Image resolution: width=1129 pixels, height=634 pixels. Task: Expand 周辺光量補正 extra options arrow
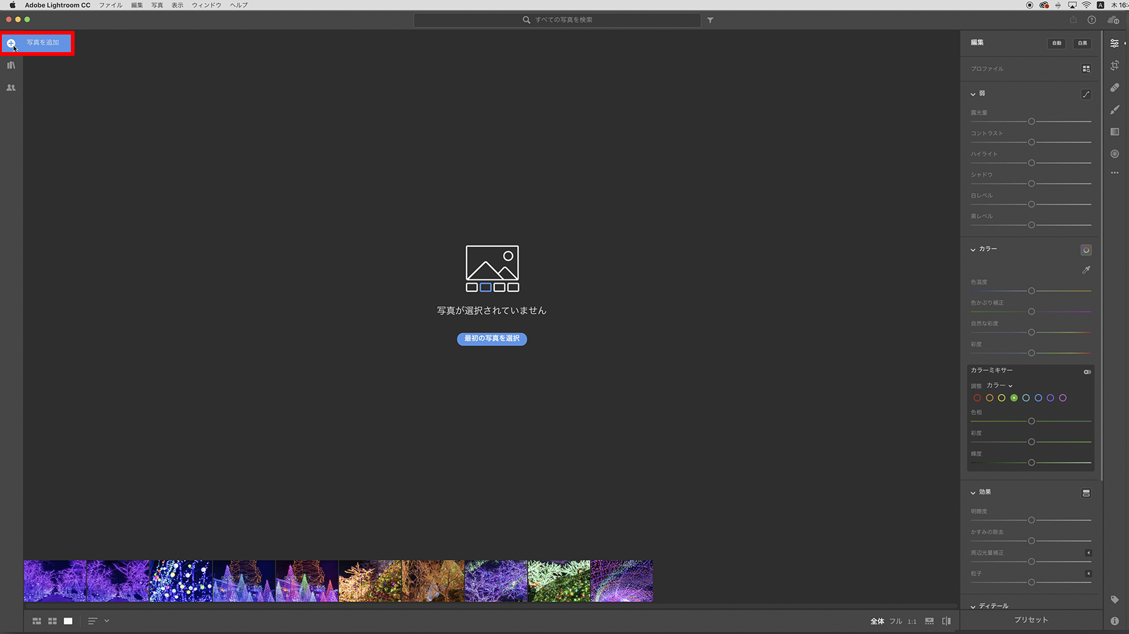pyautogui.click(x=1088, y=553)
